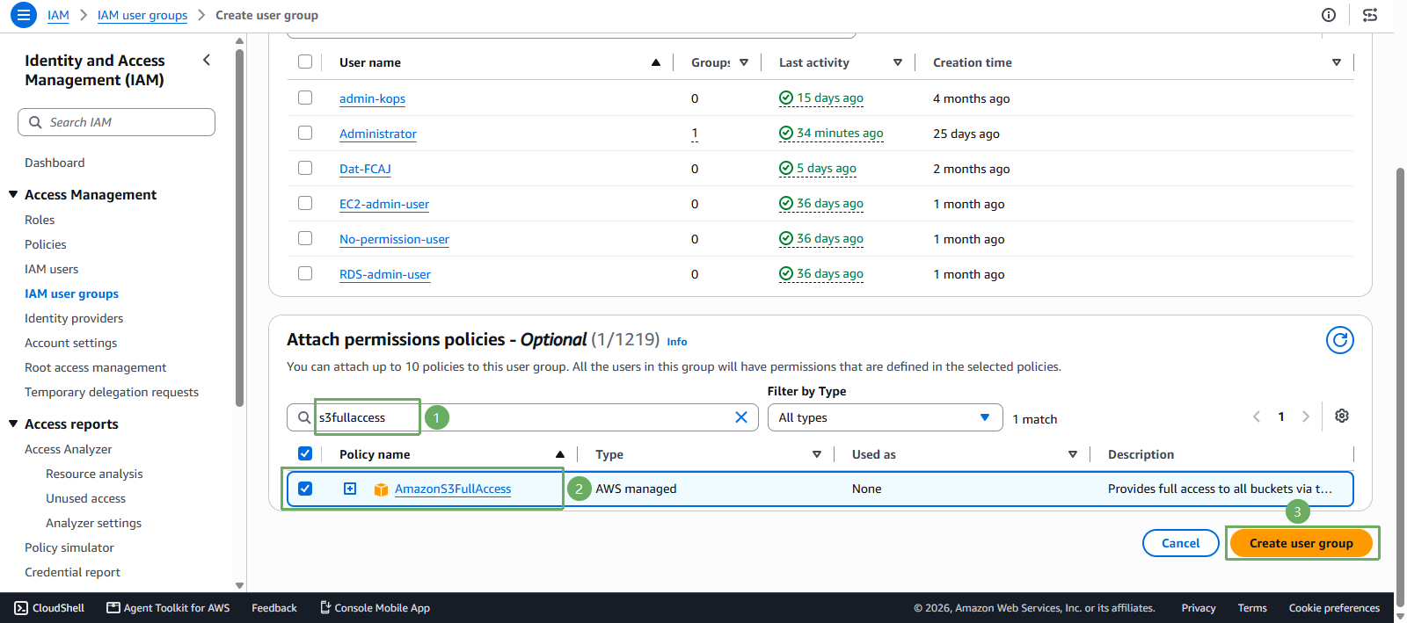Open Access Analyzer in the sidebar
1407x623 pixels.
coord(69,449)
